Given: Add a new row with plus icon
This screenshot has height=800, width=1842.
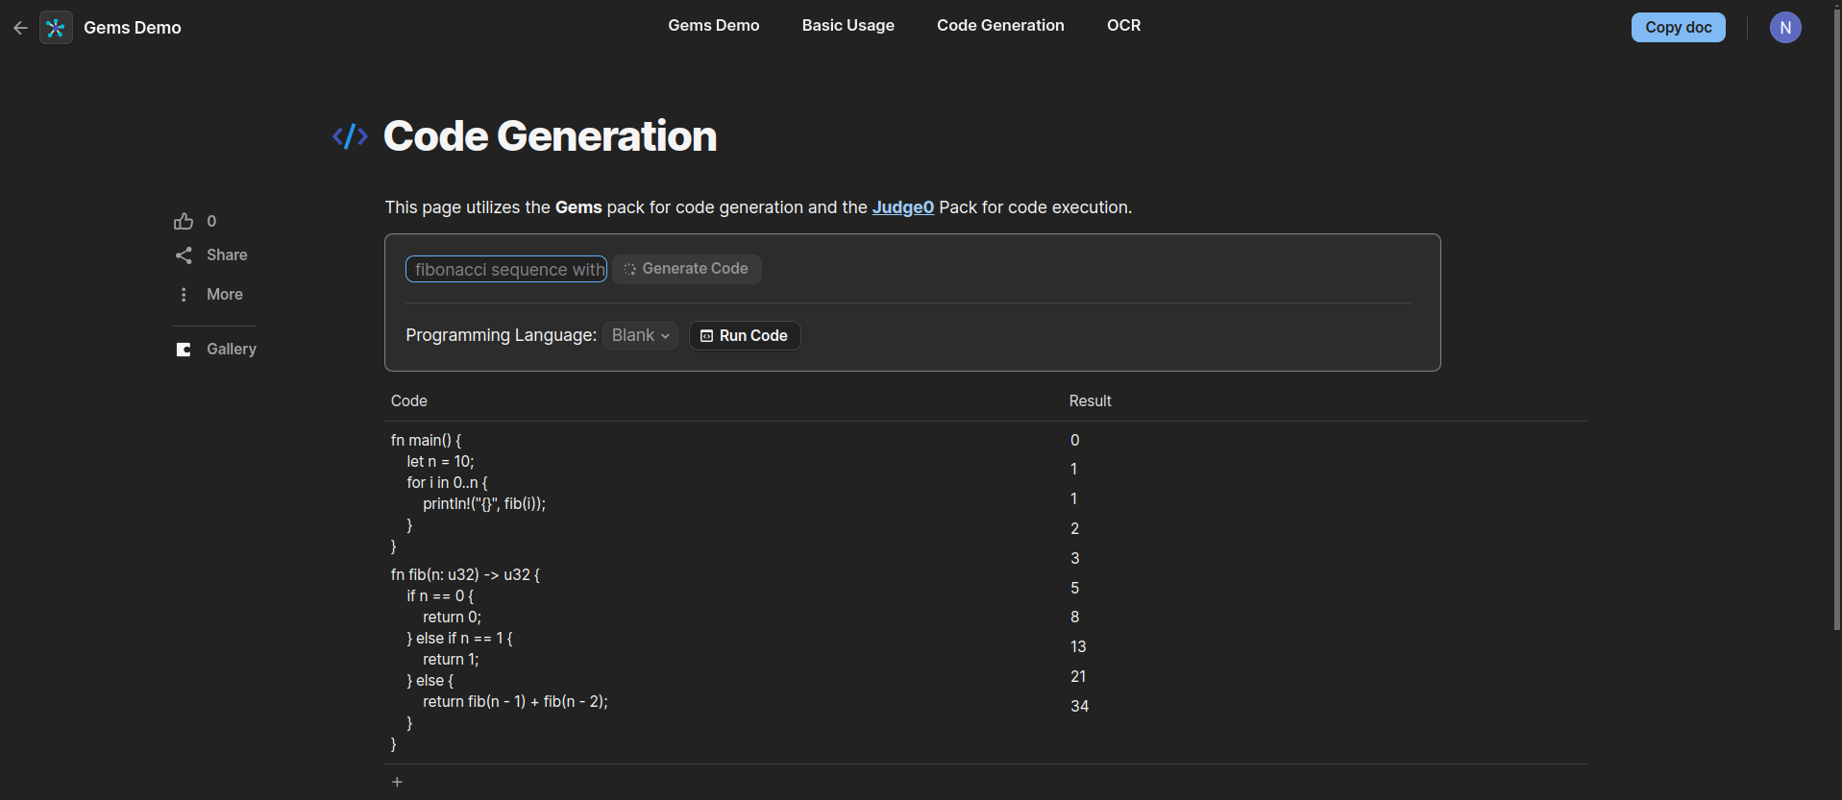Looking at the screenshot, I should (x=397, y=782).
